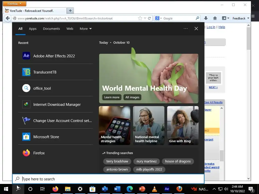
Task: Close the Windows search panel
Action: [196, 29]
